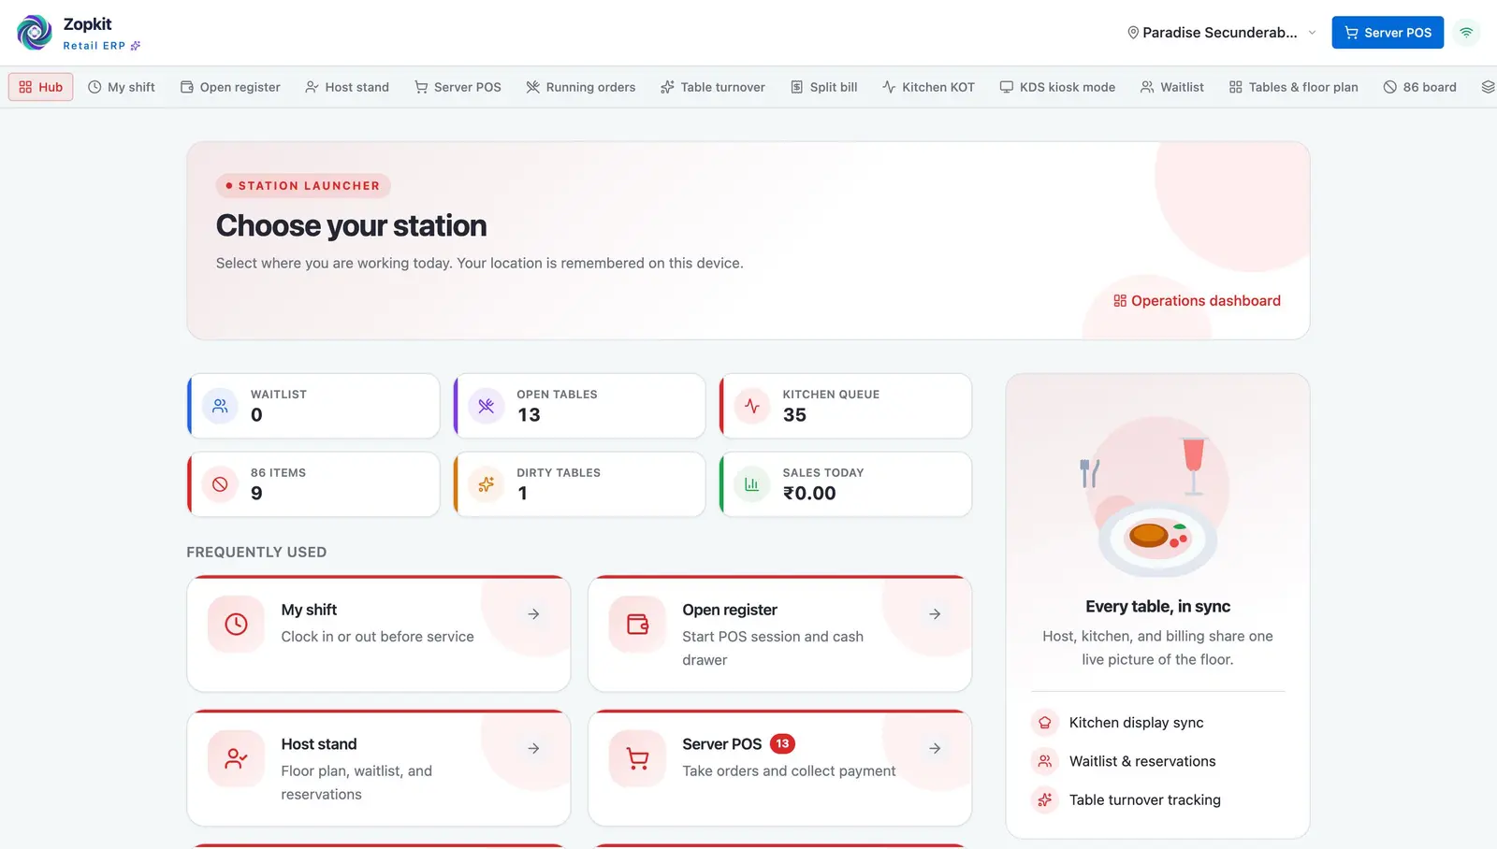The image size is (1497, 849).
Task: Click the Sales Today ₹0.00 value
Action: (x=809, y=494)
